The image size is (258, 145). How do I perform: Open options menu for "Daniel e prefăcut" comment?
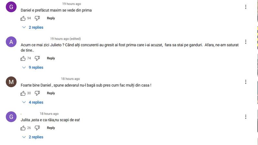pyautogui.click(x=246, y=7)
